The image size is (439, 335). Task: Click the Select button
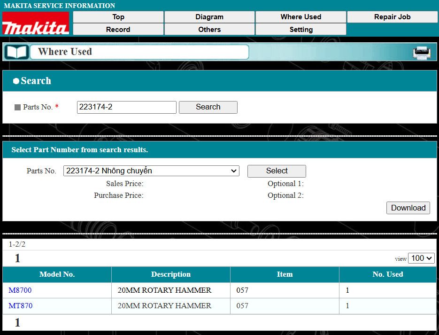(277, 171)
